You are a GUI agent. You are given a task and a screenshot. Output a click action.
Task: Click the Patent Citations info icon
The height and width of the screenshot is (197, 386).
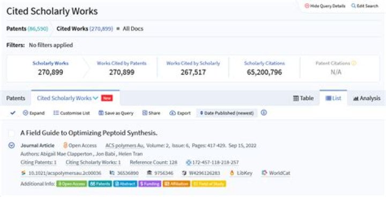pos(354,63)
